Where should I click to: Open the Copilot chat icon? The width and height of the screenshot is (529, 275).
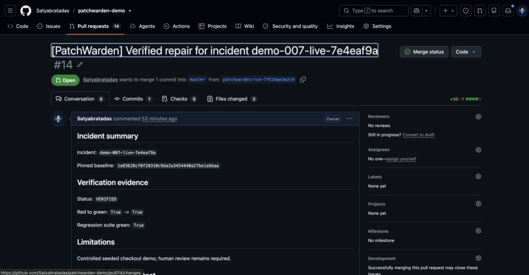point(417,11)
